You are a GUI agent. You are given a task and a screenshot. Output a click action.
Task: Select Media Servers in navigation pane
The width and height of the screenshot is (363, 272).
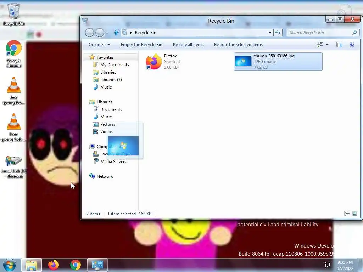(x=113, y=161)
